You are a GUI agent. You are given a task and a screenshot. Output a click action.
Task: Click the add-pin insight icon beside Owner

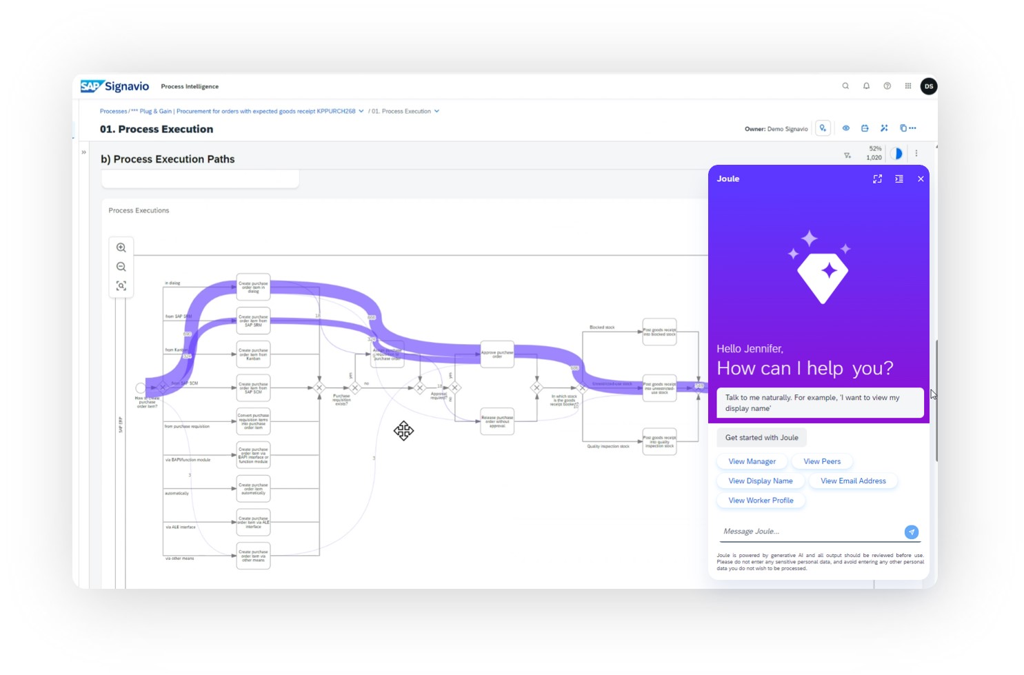coord(823,128)
